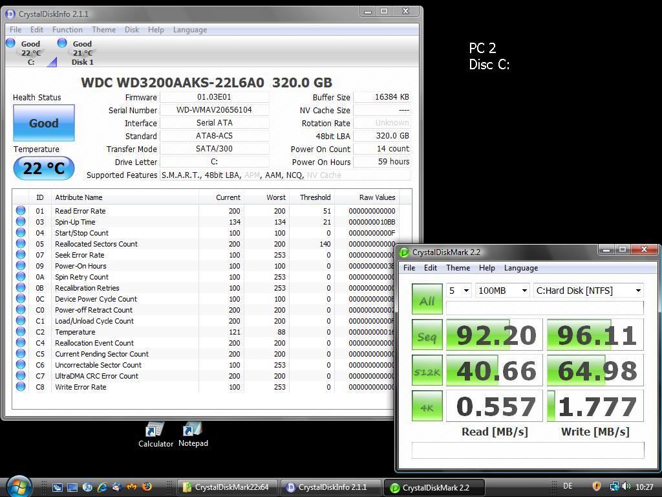The width and height of the screenshot is (662, 497).
Task: Select the Seek Error Rate status icon
Action: pos(21,254)
